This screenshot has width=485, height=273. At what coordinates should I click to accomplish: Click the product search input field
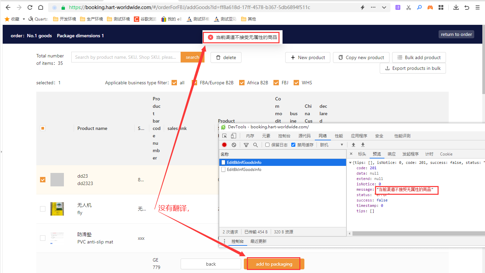tap(126, 57)
